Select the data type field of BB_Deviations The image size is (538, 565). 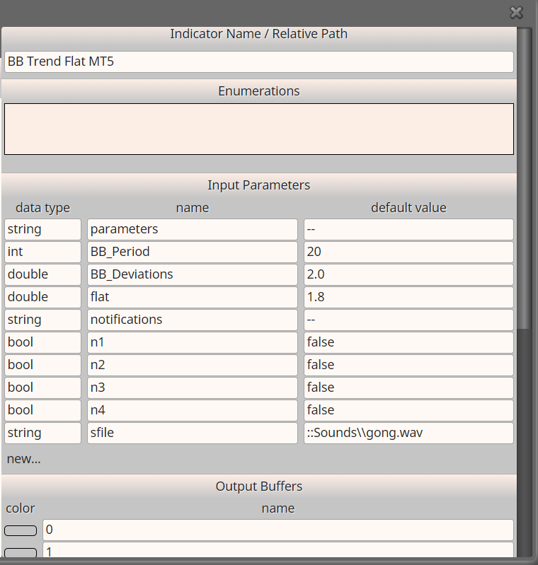(x=42, y=274)
